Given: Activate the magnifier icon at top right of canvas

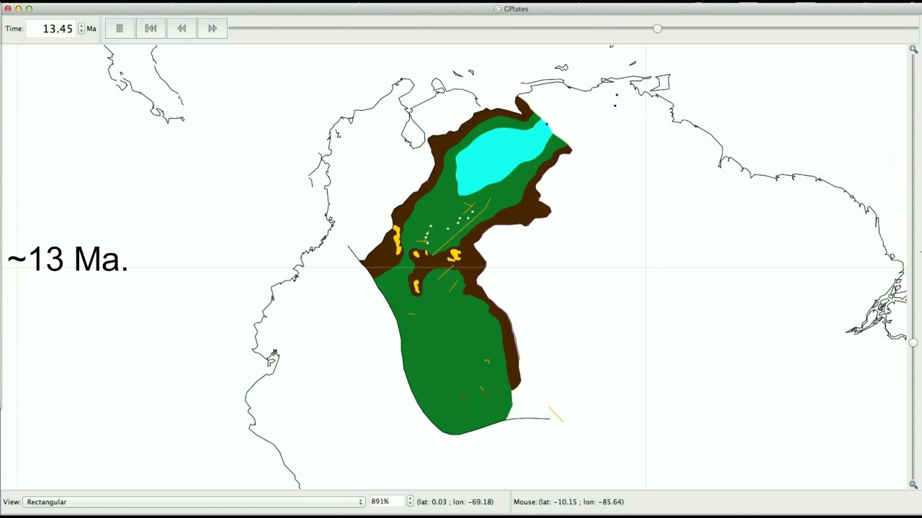Looking at the screenshot, I should pyautogui.click(x=913, y=49).
